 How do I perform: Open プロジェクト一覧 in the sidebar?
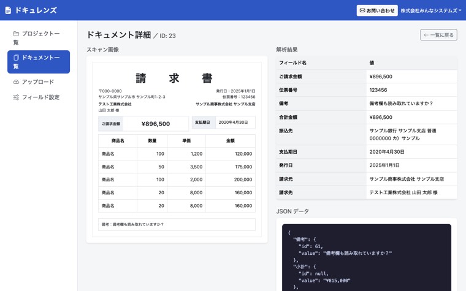pos(39,38)
